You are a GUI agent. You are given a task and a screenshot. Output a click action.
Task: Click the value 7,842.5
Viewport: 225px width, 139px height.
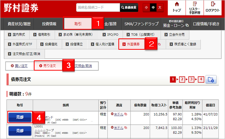161,128
